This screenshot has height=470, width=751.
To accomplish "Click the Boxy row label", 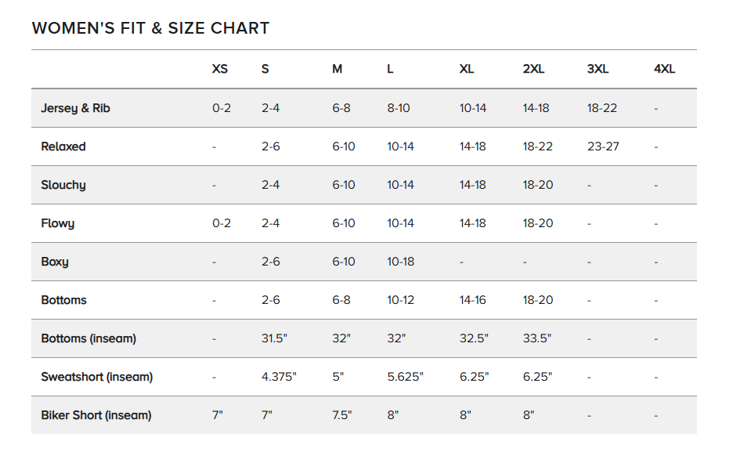I will [x=55, y=262].
